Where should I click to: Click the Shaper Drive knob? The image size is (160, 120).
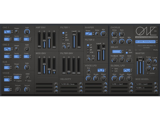point(97,33)
